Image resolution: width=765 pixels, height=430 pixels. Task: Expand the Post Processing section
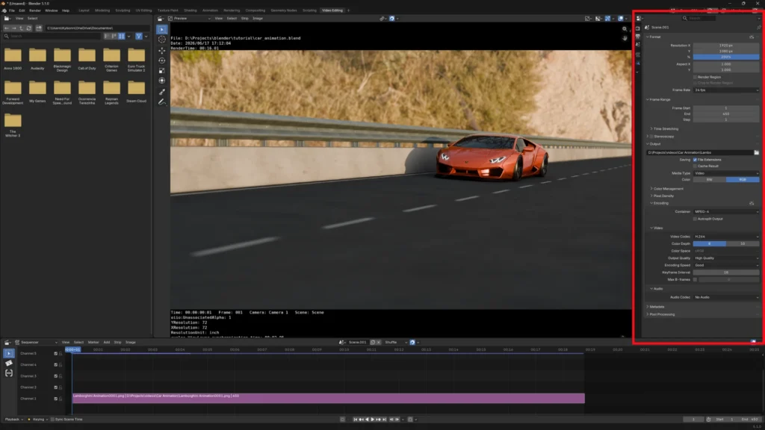point(661,314)
